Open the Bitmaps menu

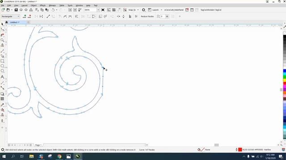click(x=52, y=5)
